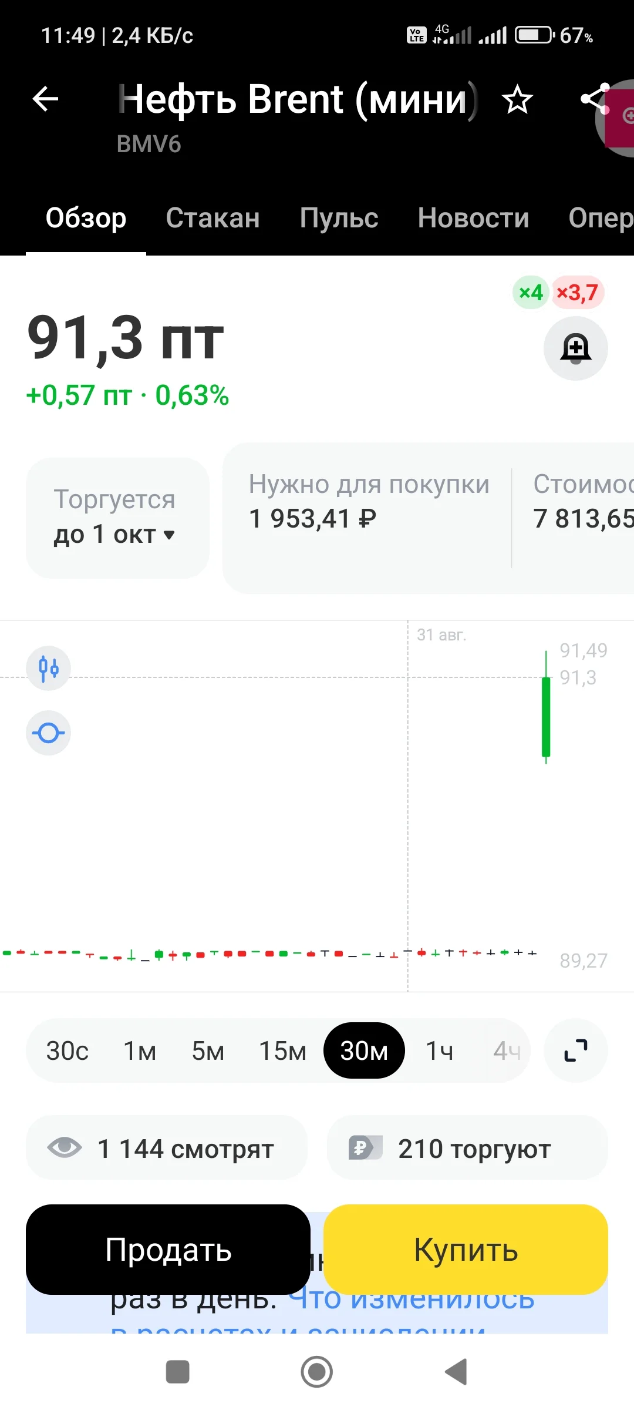Open the Обзор tab
This screenshot has height=1410, width=634.
point(86,218)
